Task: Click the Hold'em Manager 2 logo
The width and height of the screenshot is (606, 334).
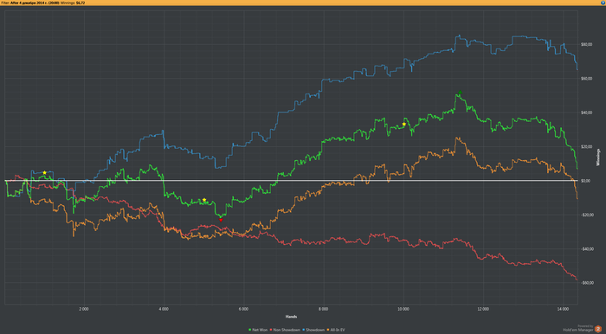Action: coord(598,330)
